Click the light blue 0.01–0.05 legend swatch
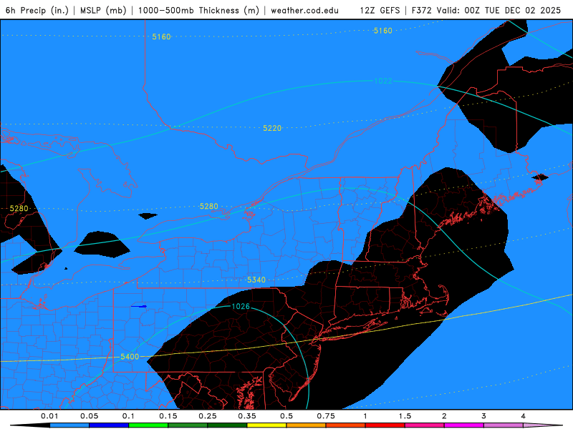The height and width of the screenshot is (429, 573). point(69,425)
